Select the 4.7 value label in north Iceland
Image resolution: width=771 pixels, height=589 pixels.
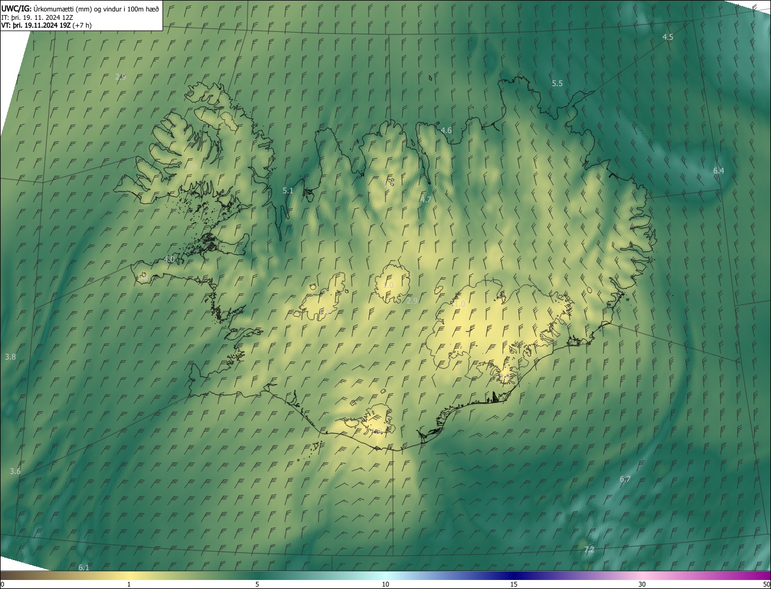(426, 200)
